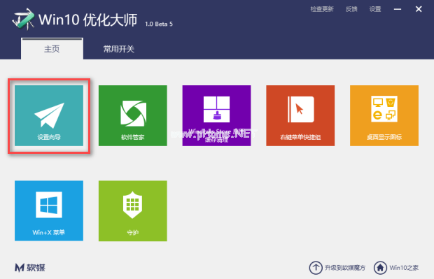434x279 pixels.
Task: Launch the 软件管家 green tile
Action: (133, 115)
